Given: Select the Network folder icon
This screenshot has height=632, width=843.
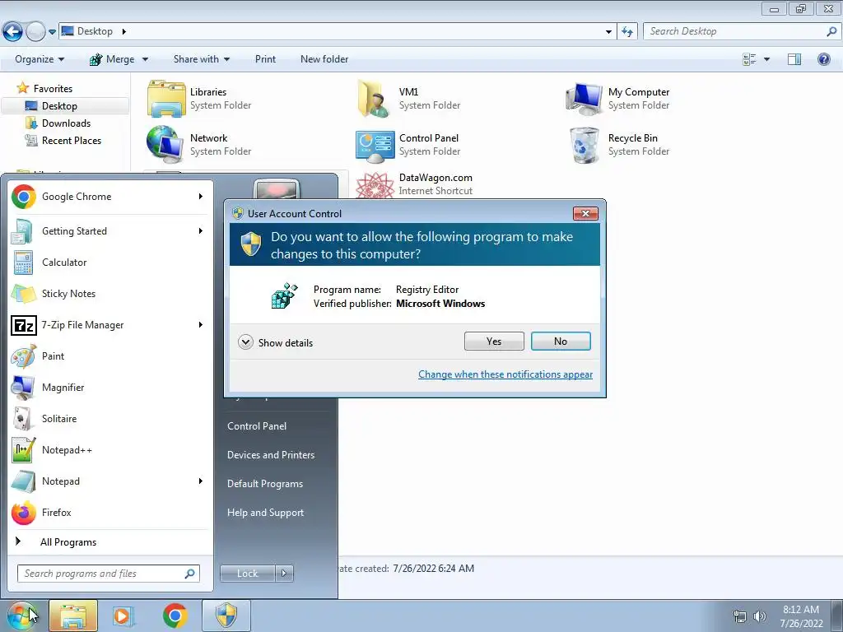Looking at the screenshot, I should [165, 144].
